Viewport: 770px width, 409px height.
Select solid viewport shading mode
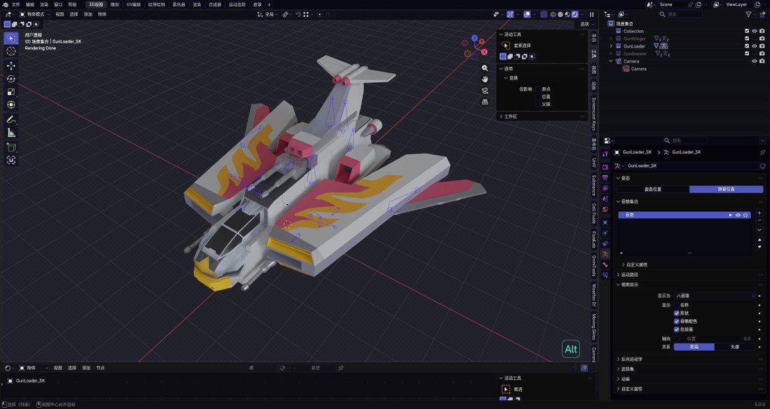[560, 14]
